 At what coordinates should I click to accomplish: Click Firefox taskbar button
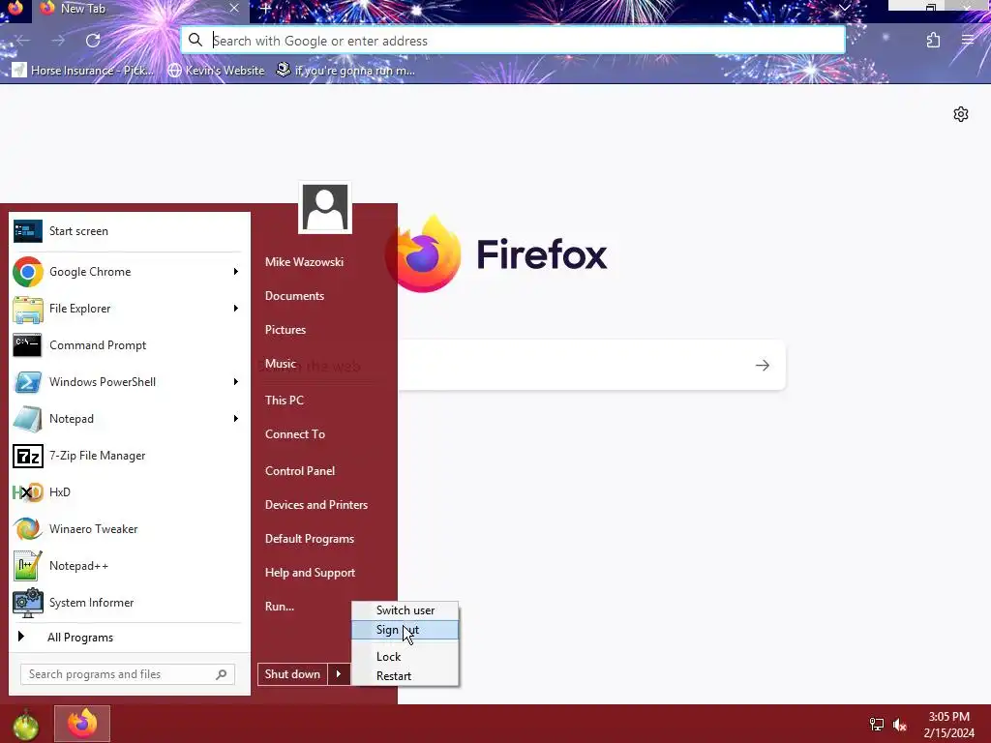pos(82,724)
